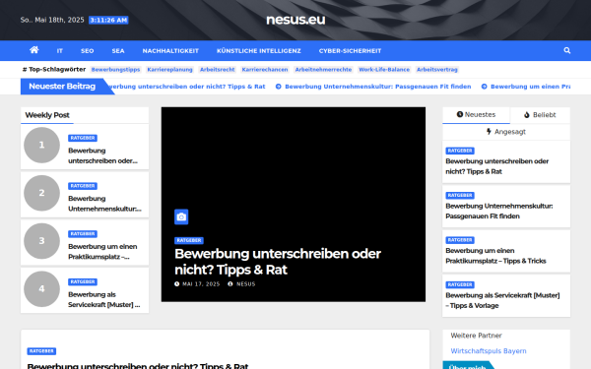Open the SEA menu item
Image resolution: width=591 pixels, height=369 pixels.
(118, 51)
